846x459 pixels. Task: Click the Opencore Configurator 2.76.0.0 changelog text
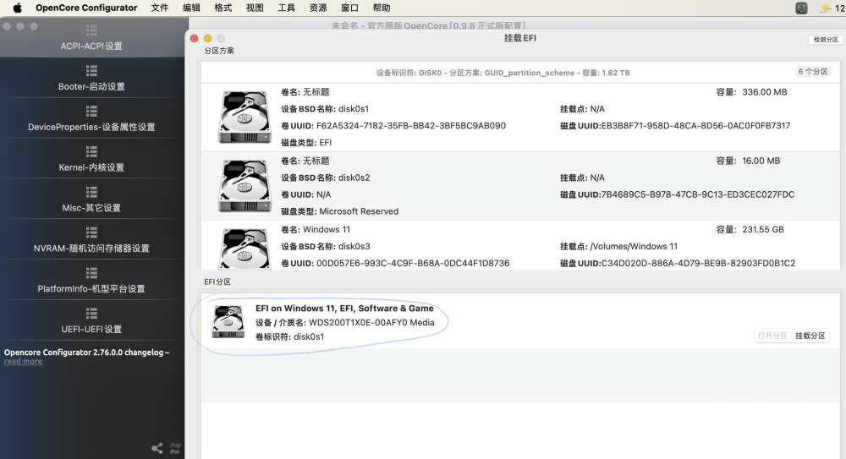coord(86,352)
